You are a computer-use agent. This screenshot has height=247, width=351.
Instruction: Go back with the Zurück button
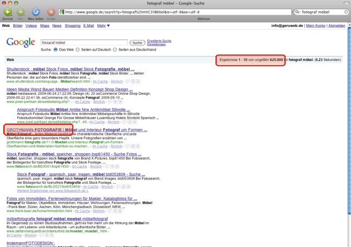tap(8, 12)
